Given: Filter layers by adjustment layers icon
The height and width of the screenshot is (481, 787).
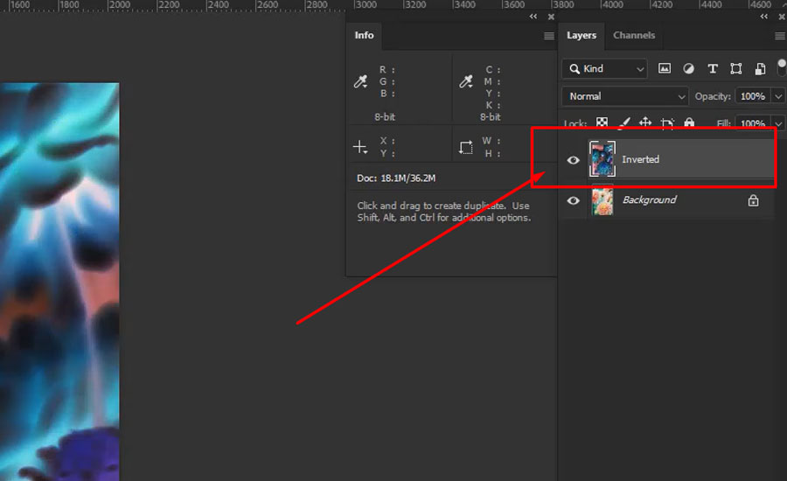Looking at the screenshot, I should [x=688, y=69].
